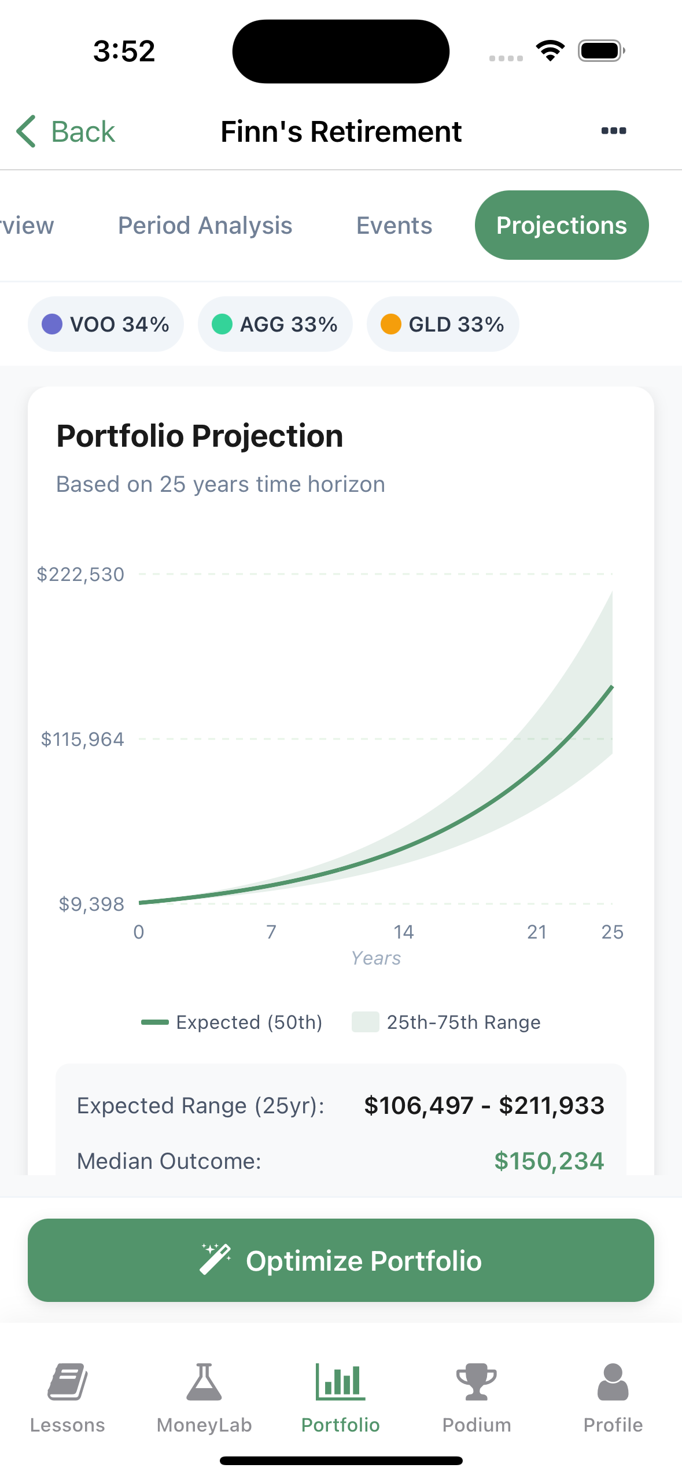Image resolution: width=682 pixels, height=1479 pixels.
Task: Tap the AGG 33% allocation chip
Action: (x=275, y=324)
